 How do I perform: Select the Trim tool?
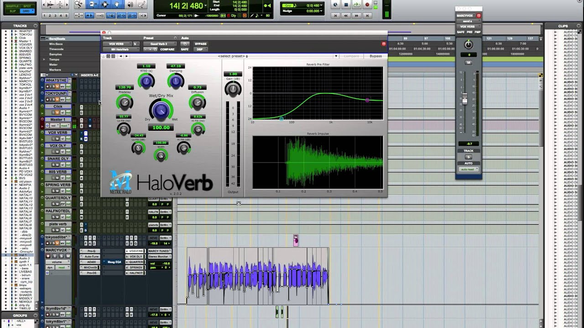pyautogui.click(x=93, y=5)
